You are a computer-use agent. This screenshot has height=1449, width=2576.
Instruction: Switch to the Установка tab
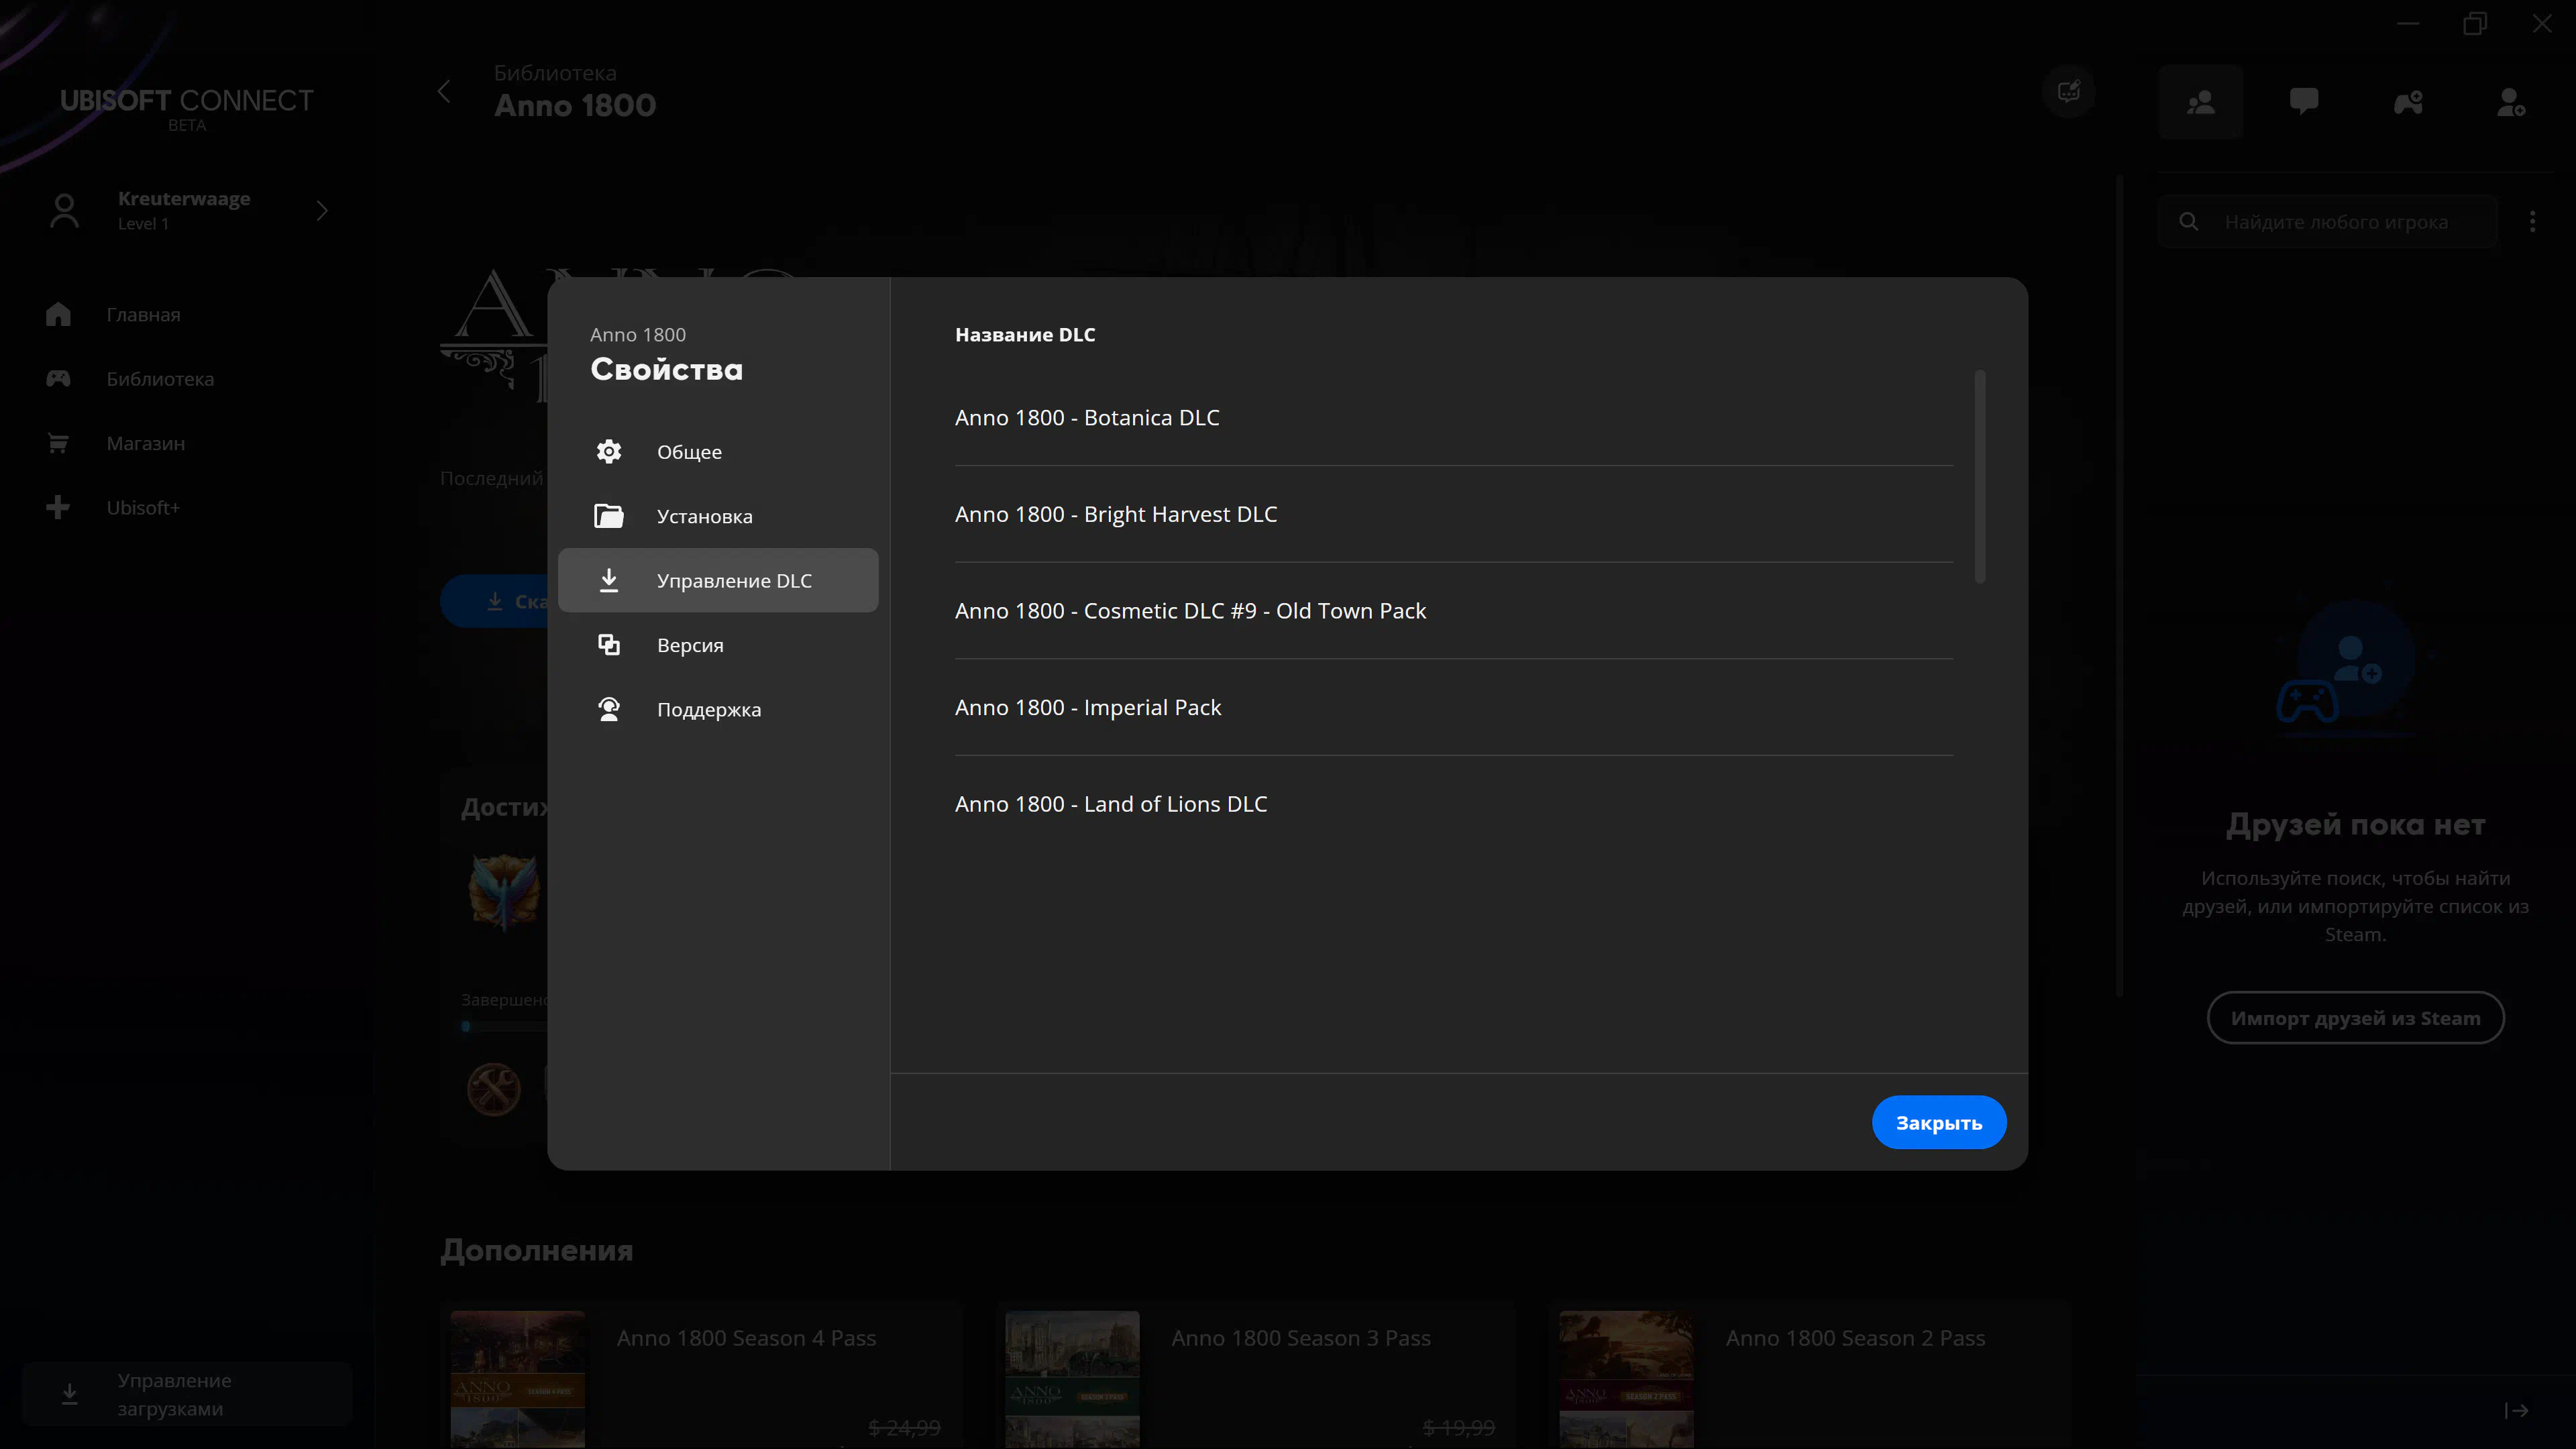click(704, 516)
